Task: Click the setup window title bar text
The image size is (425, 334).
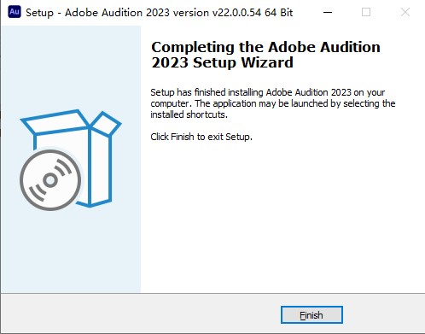Action: click(x=159, y=13)
